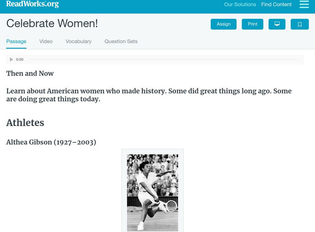Click the Athletes section heading
The width and height of the screenshot is (315, 232).
click(25, 123)
